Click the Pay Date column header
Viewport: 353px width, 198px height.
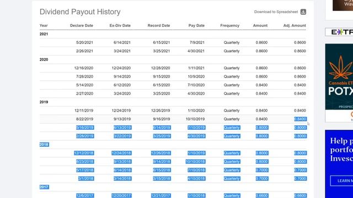(196, 25)
